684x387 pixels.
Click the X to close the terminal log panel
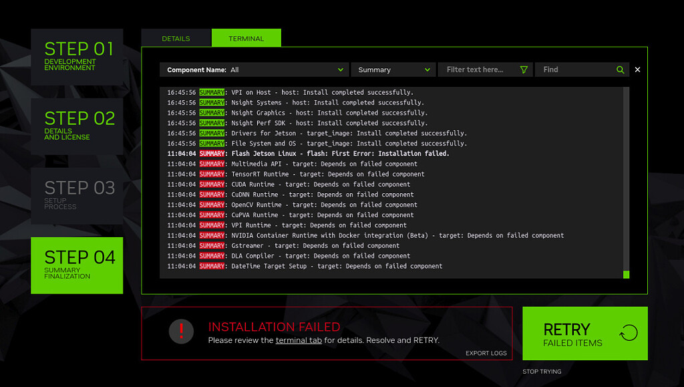(x=638, y=69)
